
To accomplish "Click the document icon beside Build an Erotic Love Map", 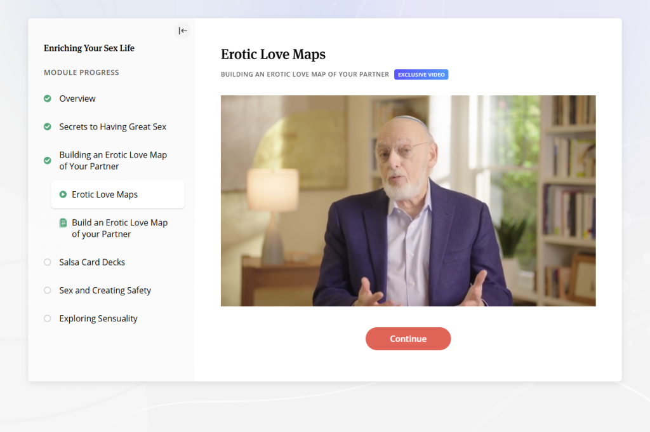I will coord(63,222).
